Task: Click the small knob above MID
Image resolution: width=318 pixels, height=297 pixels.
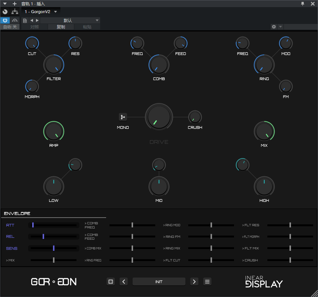Action: [159, 165]
